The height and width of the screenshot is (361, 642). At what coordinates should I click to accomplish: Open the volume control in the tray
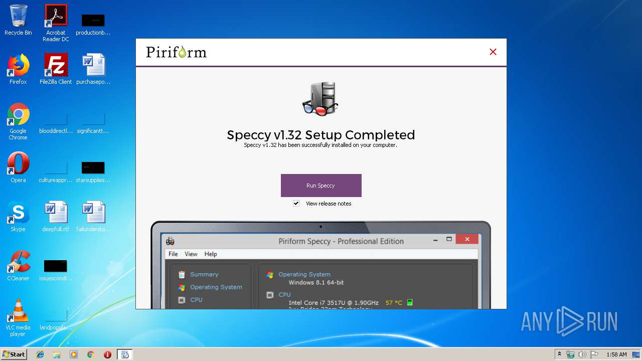[x=582, y=354]
